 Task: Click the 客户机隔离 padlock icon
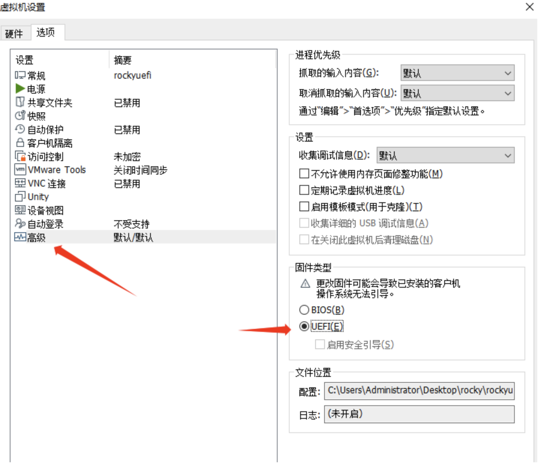pos(20,143)
